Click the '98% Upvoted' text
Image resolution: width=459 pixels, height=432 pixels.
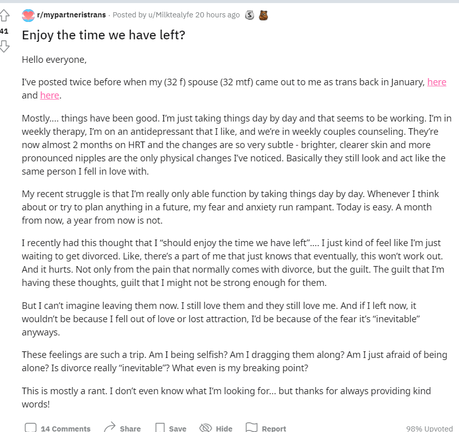(429, 428)
